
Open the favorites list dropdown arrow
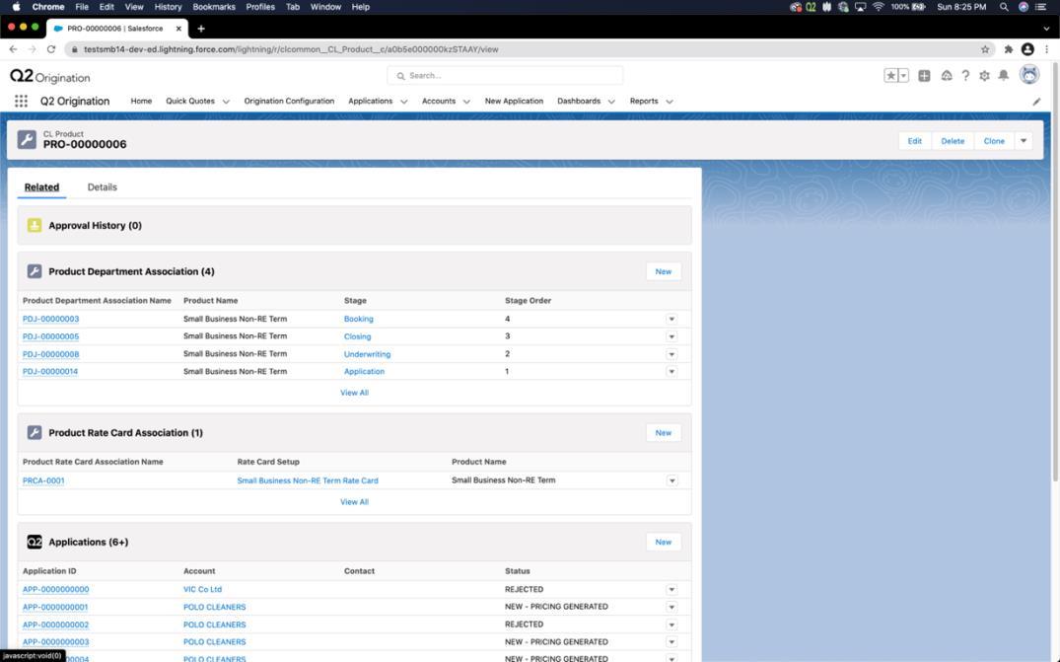pyautogui.click(x=903, y=76)
